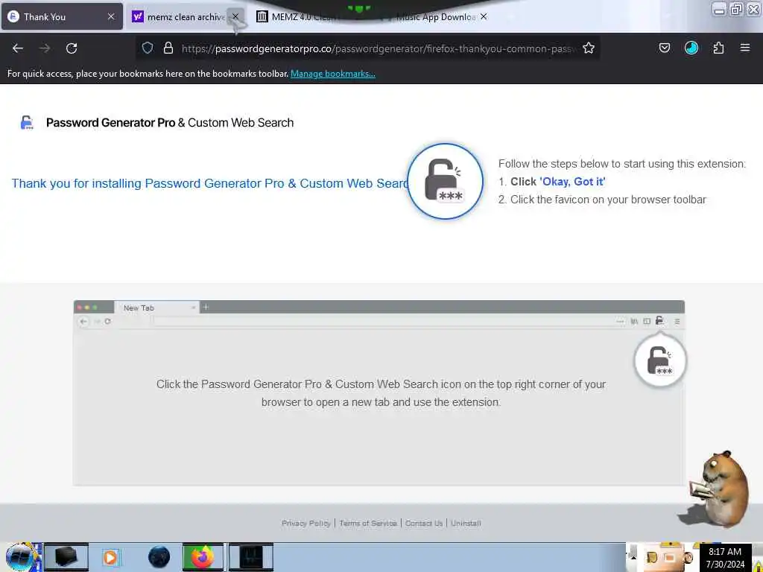The image size is (763, 572).
Task: Open the media player taskbar icon
Action: (x=111, y=557)
